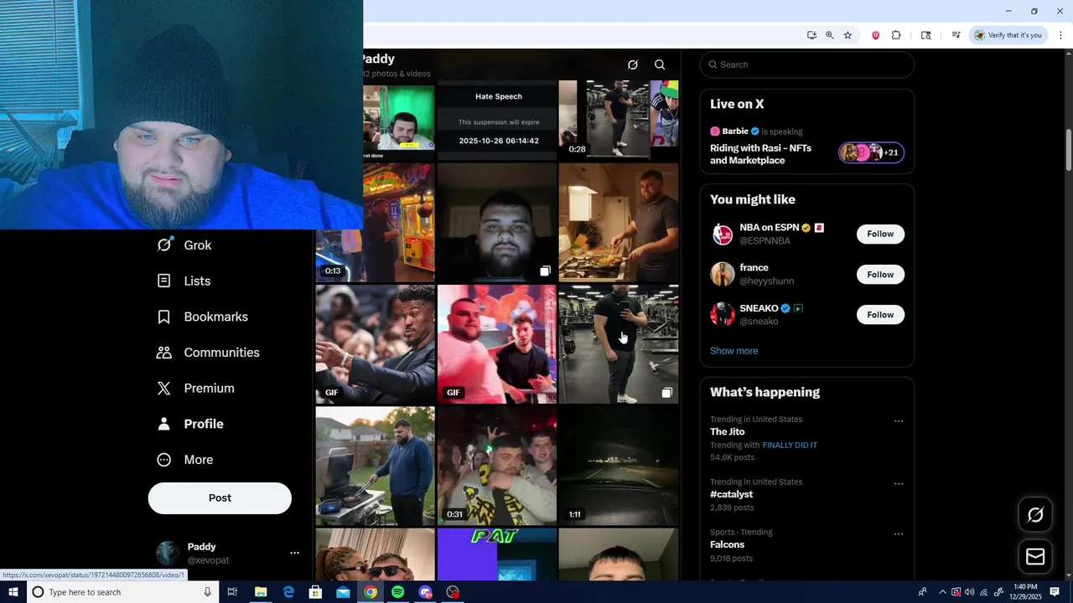Open Paddy account switcher ellipsis
Screen dimensions: 1073x603
[294, 553]
